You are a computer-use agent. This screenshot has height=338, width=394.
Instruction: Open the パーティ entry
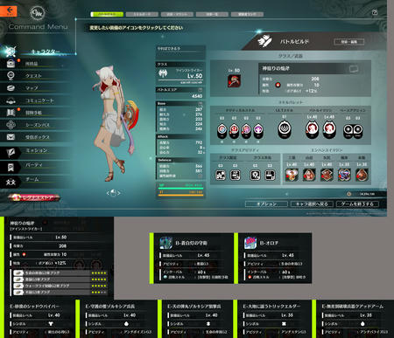pyautogui.click(x=34, y=165)
